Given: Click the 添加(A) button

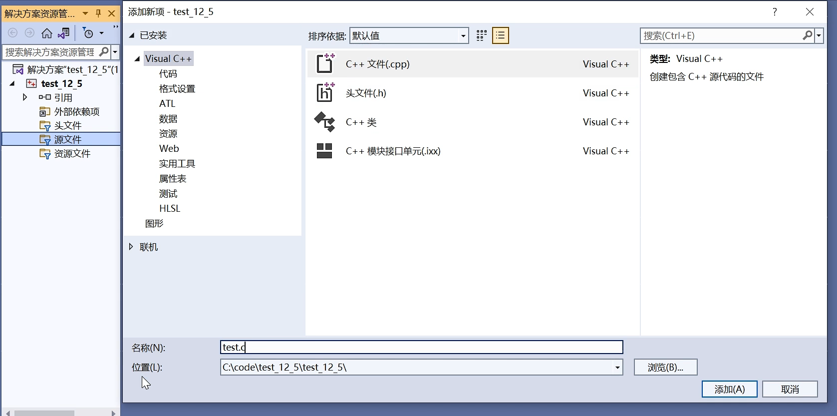Looking at the screenshot, I should [x=729, y=389].
